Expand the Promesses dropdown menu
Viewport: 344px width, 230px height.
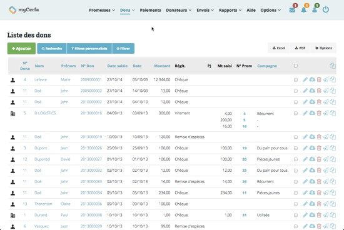(x=102, y=10)
